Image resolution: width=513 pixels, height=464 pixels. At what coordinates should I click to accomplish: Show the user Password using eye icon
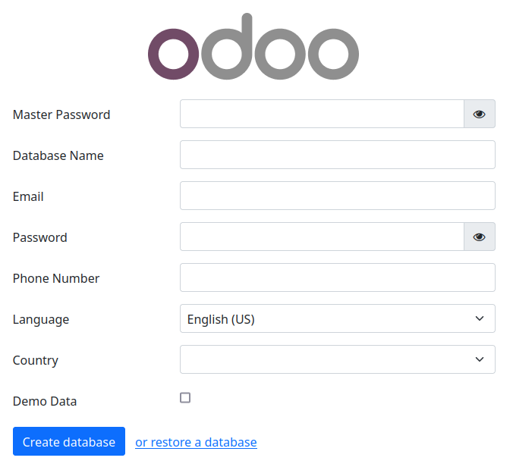coord(480,237)
